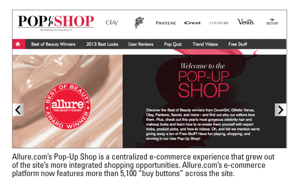Click the Sponsored by P&G Beauty text
The width and height of the screenshot is (299, 188).
tap(56, 30)
